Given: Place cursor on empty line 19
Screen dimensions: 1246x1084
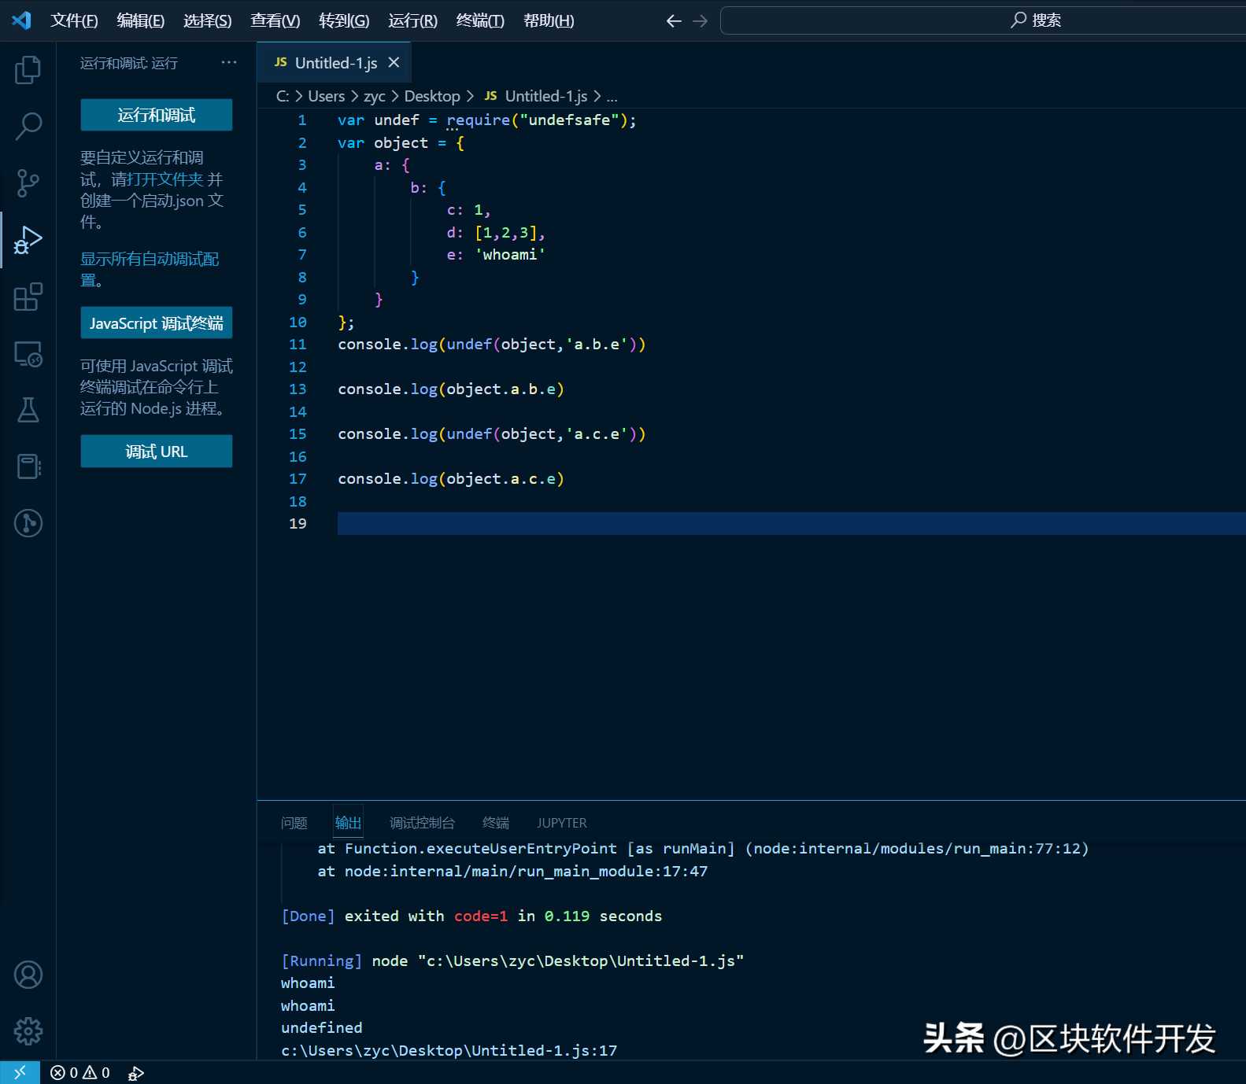Looking at the screenshot, I should [791, 524].
